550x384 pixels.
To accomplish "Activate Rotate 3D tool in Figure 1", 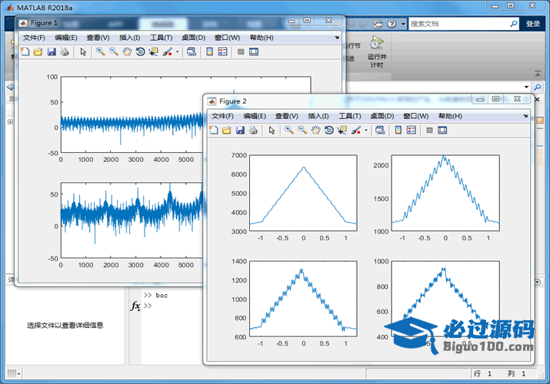I will [140, 51].
